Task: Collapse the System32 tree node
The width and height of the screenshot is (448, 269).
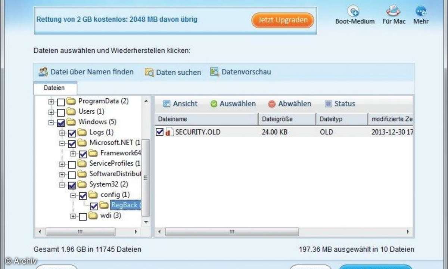Action: point(62,185)
